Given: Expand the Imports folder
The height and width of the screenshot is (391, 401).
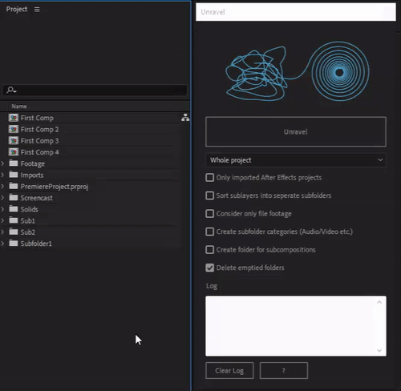Looking at the screenshot, I should (x=2, y=175).
